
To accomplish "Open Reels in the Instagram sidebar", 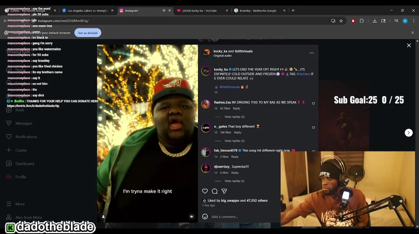I will 20,110.
